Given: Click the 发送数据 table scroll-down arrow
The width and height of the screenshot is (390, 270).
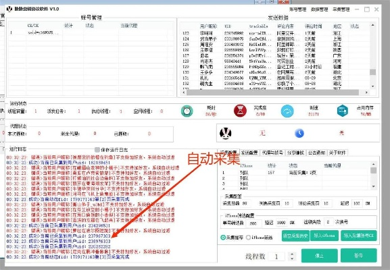Looking at the screenshot, I should click(372, 86).
